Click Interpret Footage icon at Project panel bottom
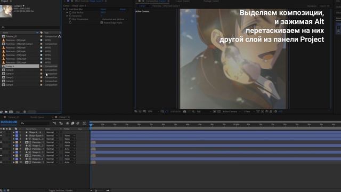Viewport: 341px width, 192px height. coord(2,112)
